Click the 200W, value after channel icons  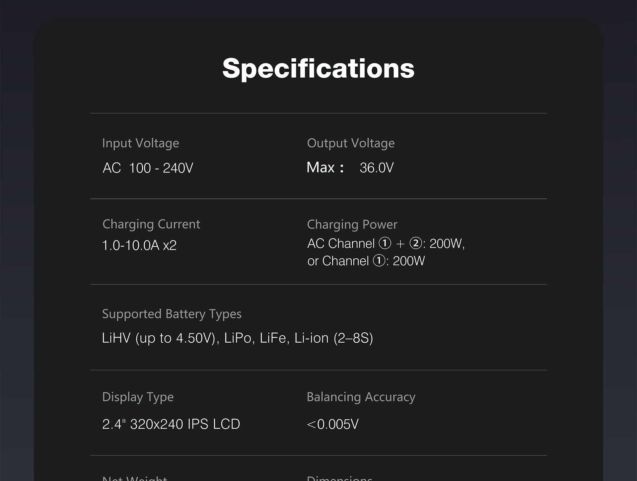pyautogui.click(x=447, y=244)
